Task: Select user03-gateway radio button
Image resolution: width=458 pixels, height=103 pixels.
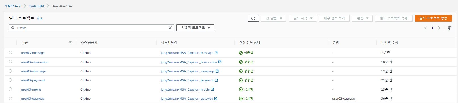Action: pyautogui.click(x=11, y=98)
